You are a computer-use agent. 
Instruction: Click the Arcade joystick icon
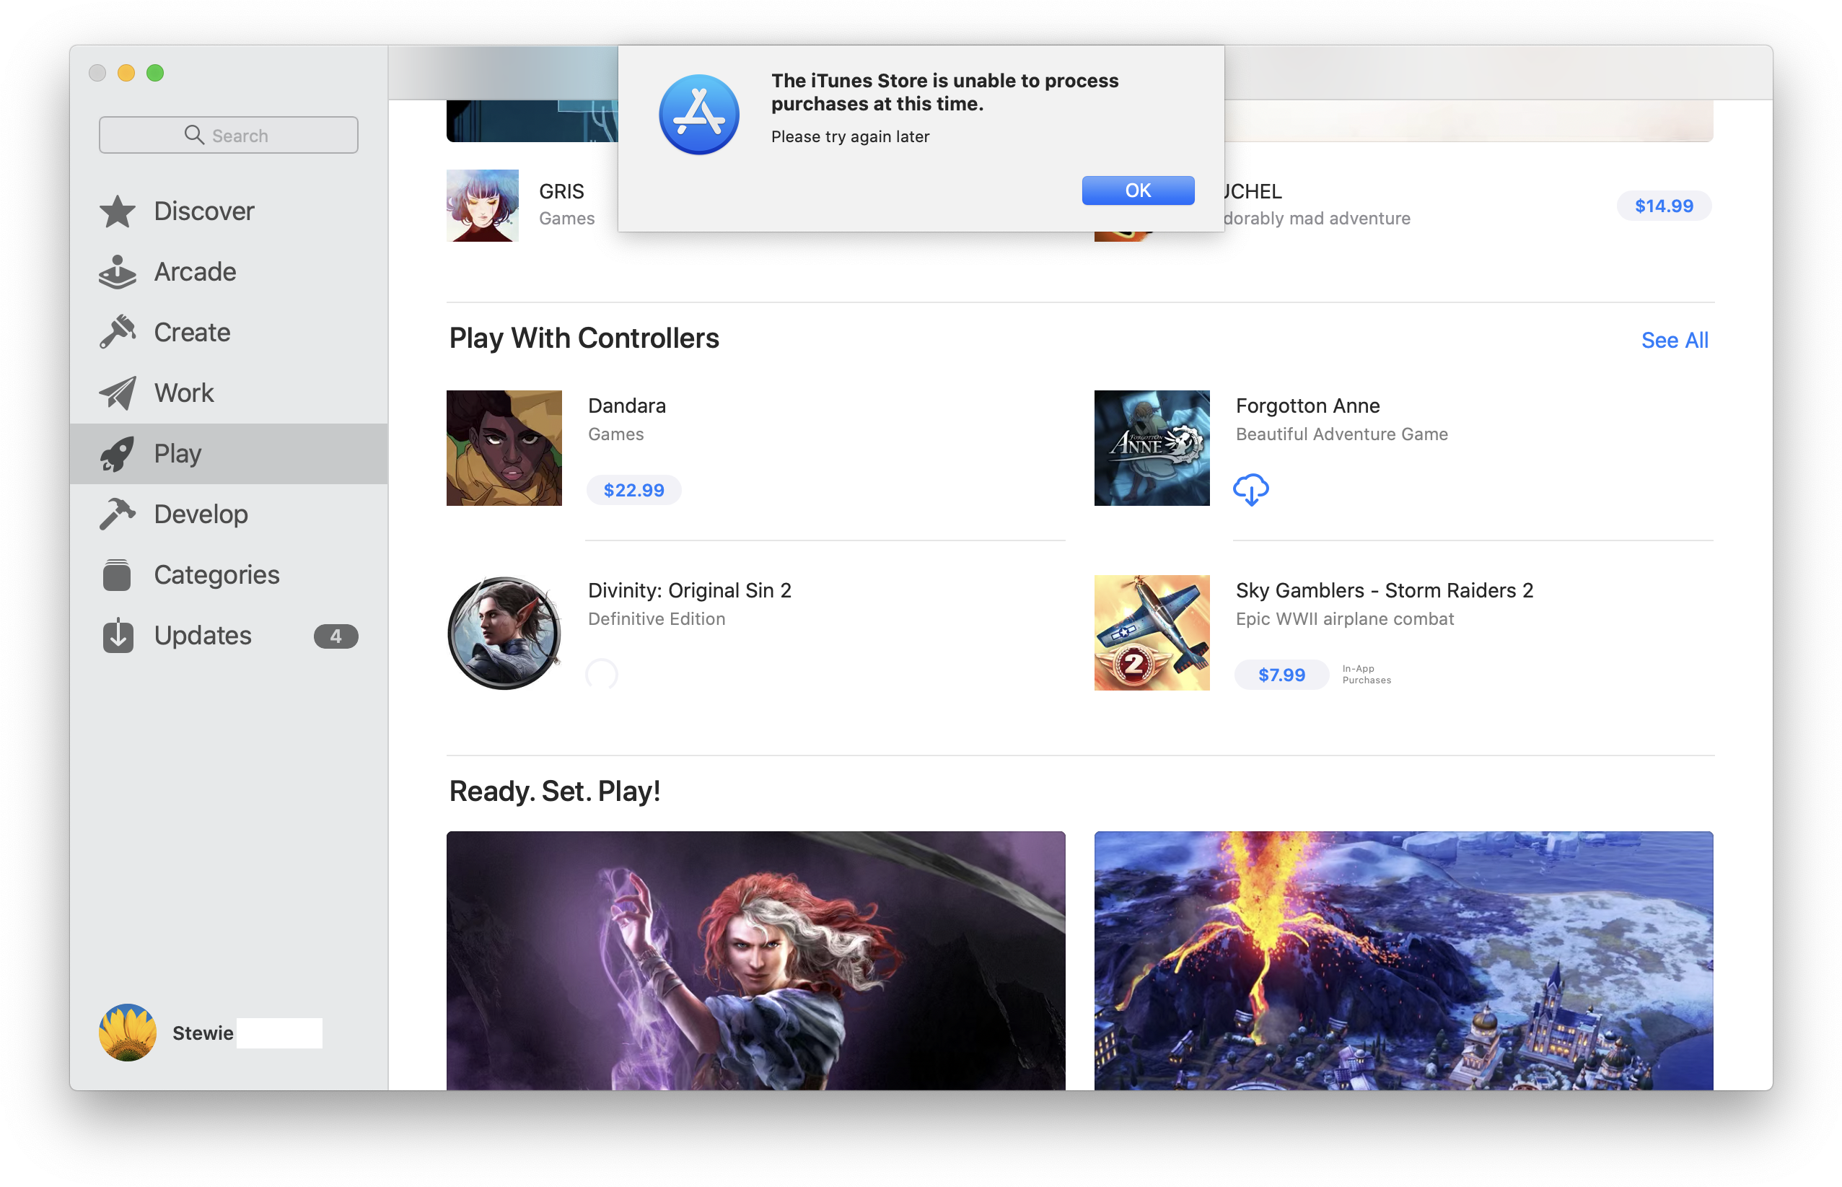tap(117, 272)
